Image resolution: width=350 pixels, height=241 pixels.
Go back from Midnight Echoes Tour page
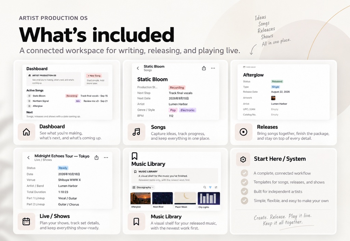(29, 157)
